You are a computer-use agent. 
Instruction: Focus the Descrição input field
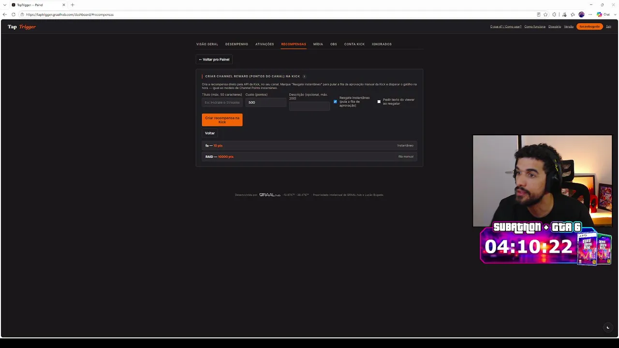coord(309,106)
